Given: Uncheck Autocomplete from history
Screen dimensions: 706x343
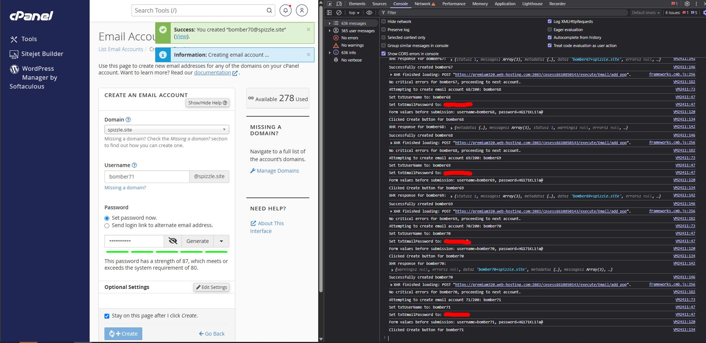Looking at the screenshot, I should point(550,37).
